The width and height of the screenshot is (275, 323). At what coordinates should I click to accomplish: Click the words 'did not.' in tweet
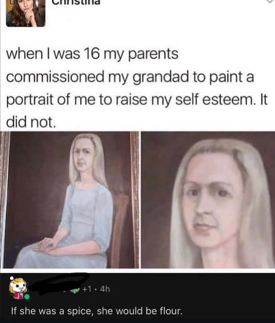point(31,122)
